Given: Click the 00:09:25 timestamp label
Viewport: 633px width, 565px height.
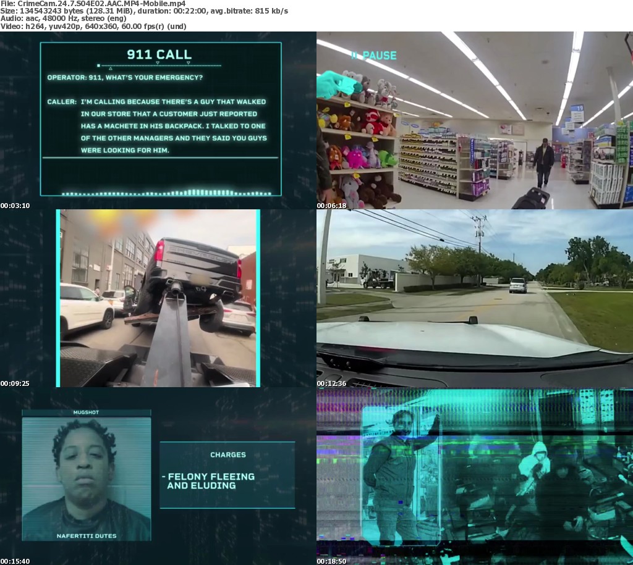Looking at the screenshot, I should (x=15, y=383).
